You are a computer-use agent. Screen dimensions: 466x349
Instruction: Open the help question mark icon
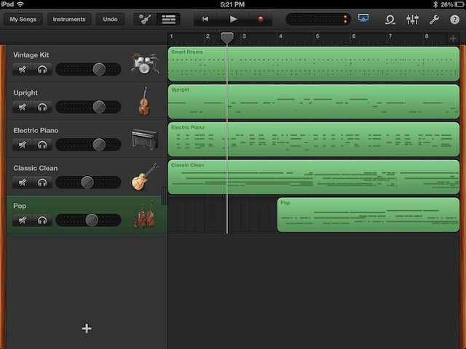tap(454, 20)
